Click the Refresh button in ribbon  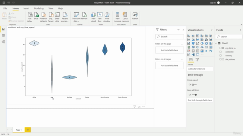(84, 16)
